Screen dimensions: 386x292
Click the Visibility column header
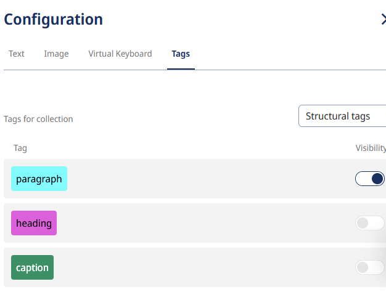pyautogui.click(x=370, y=148)
